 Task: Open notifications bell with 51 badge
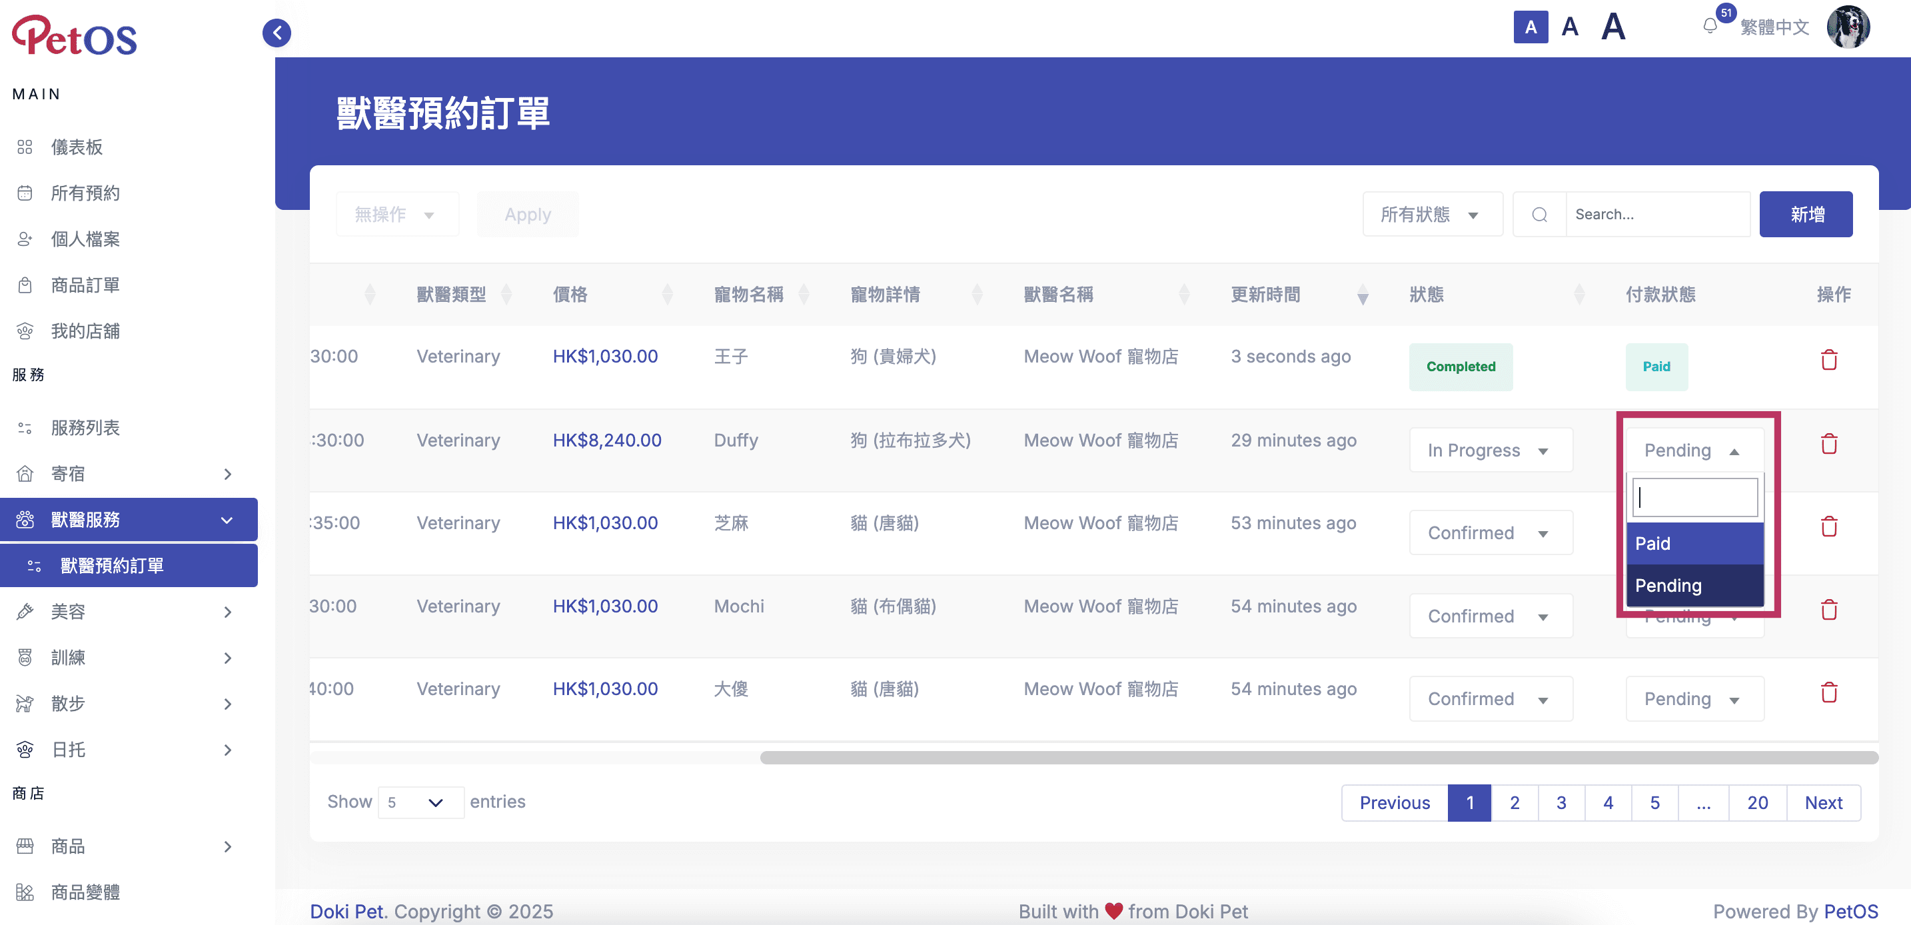(1710, 27)
